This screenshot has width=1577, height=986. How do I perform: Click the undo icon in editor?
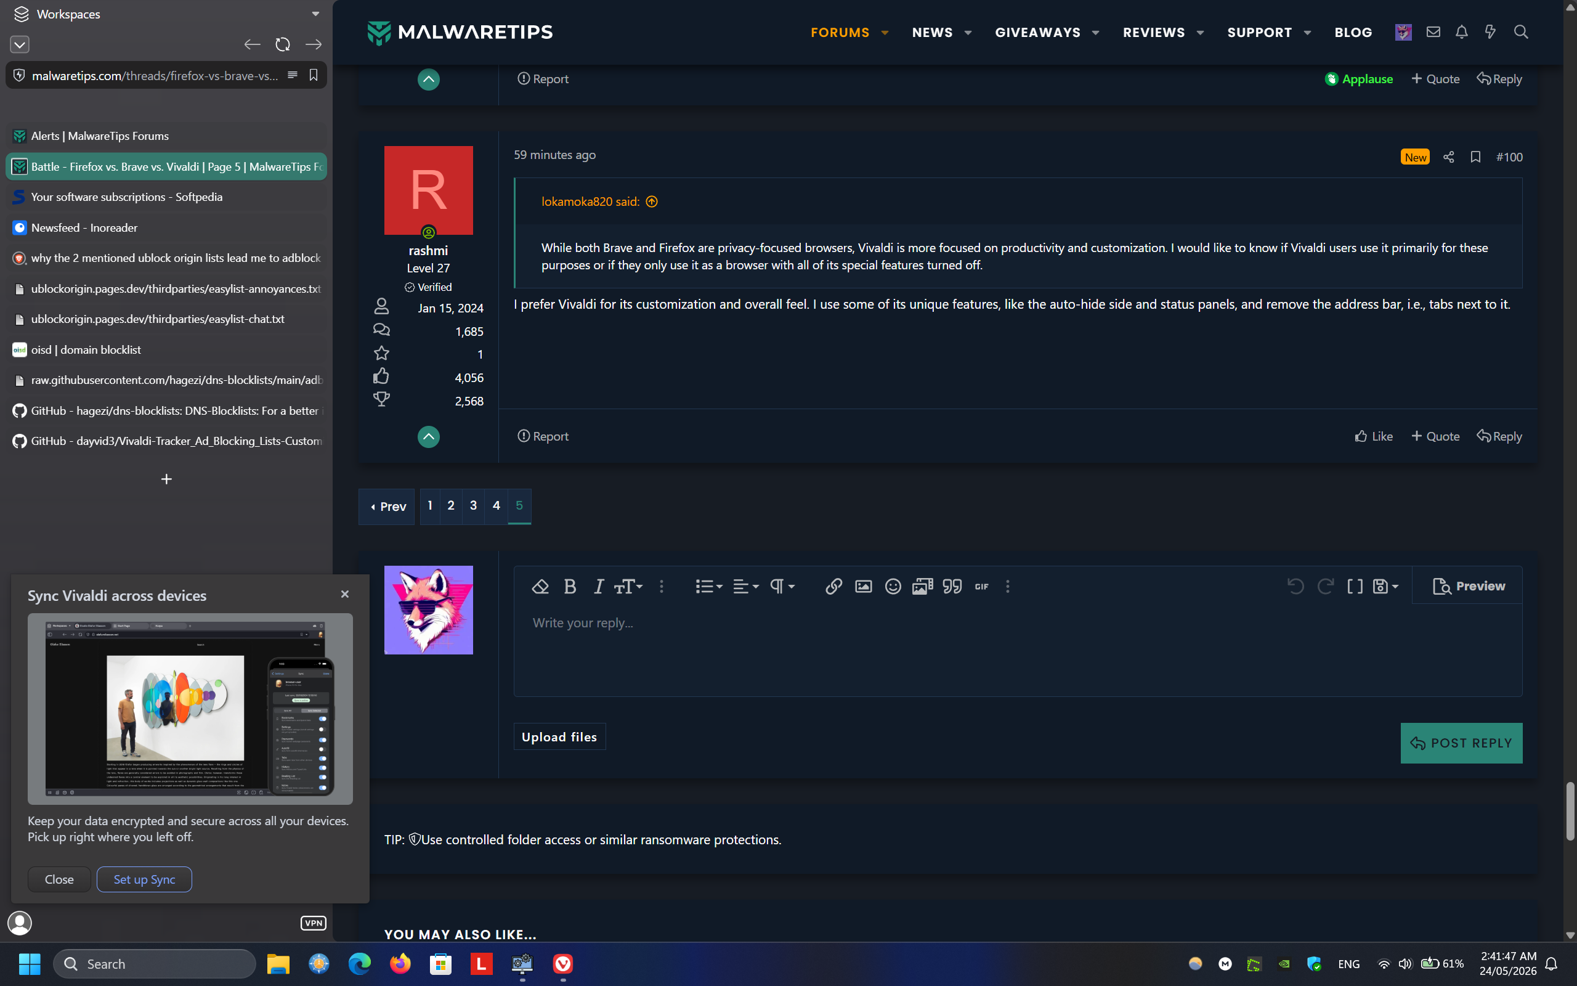pyautogui.click(x=1295, y=586)
